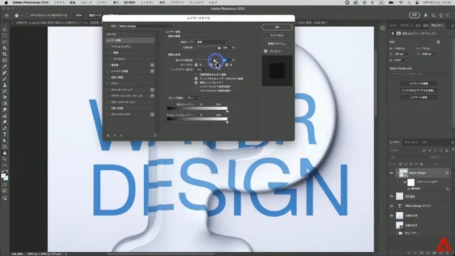The image size is (455, 256).
Task: Add another Color Overlay with plus icon
Action: 152,89
